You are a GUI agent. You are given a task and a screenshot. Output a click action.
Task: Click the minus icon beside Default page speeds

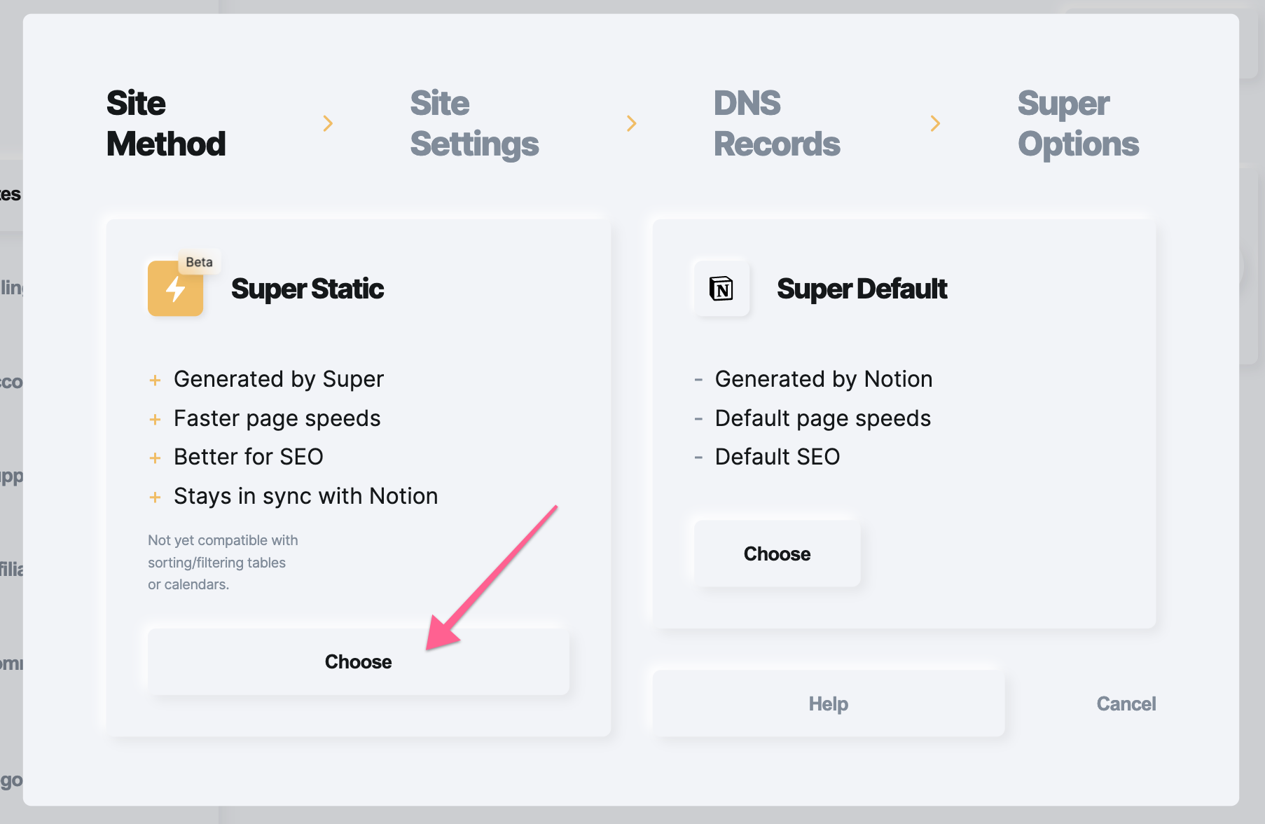698,419
